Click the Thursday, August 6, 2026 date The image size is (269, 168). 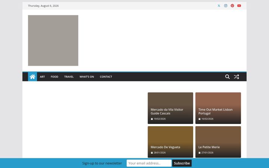point(43,6)
